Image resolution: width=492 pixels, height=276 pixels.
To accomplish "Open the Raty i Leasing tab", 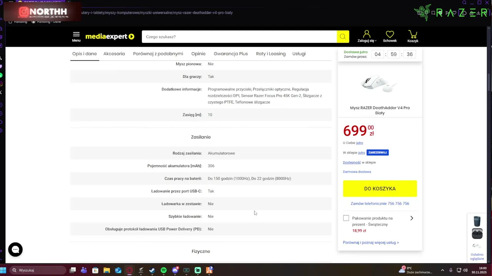I will pos(271,54).
